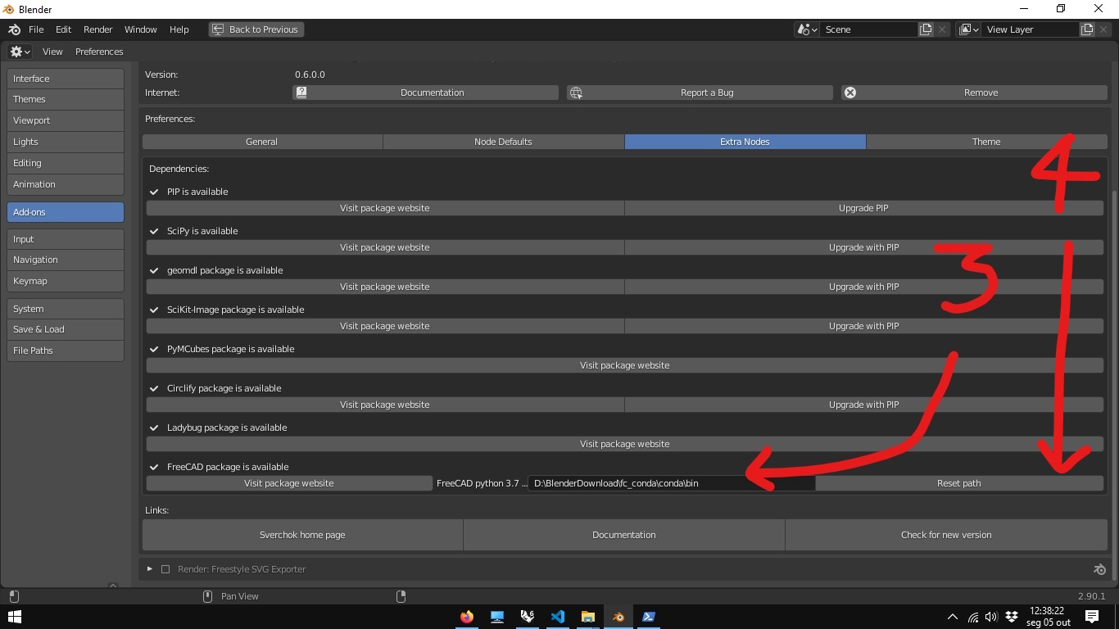
Task: Click the Dropbox tray icon
Action: [x=1012, y=617]
